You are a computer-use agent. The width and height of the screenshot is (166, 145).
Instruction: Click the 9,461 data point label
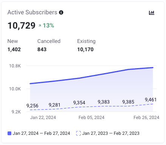coord(151,100)
